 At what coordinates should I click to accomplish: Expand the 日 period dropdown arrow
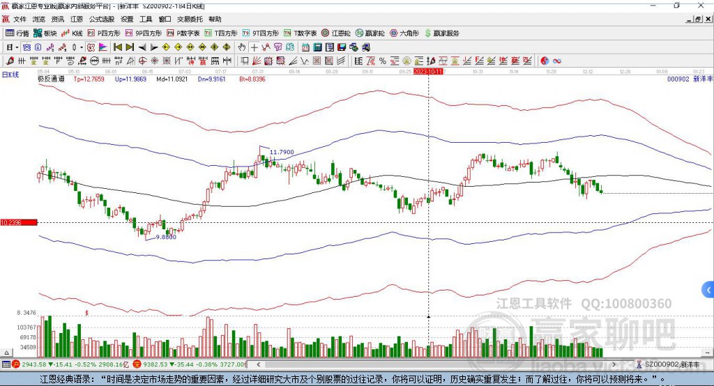[17, 47]
